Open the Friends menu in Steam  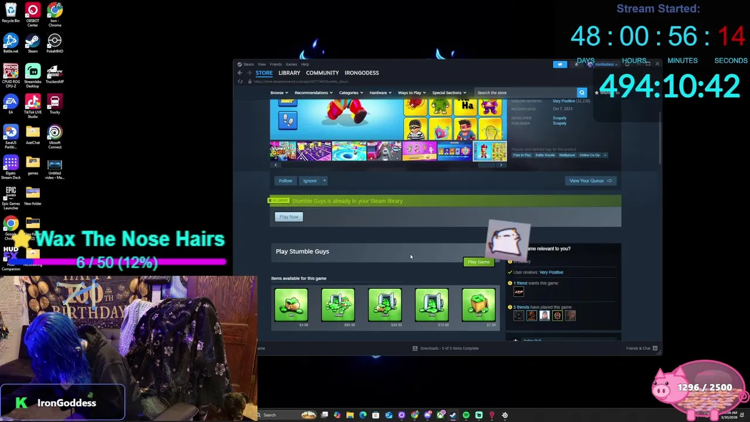(x=275, y=64)
